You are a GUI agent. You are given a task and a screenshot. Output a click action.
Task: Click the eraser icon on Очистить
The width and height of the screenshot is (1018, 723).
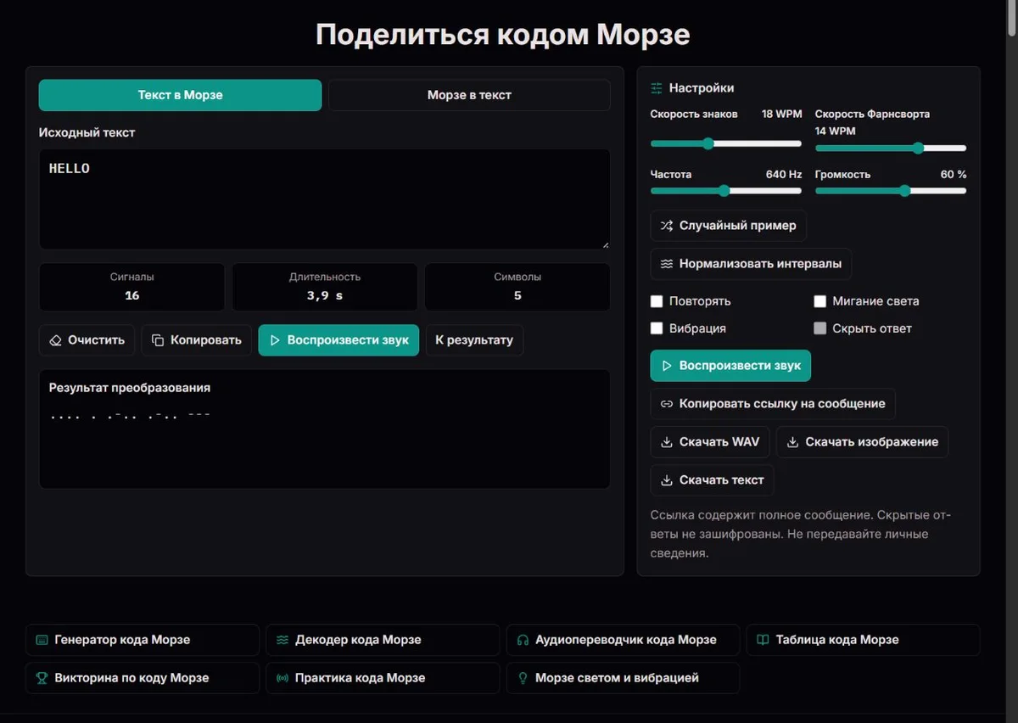(56, 340)
